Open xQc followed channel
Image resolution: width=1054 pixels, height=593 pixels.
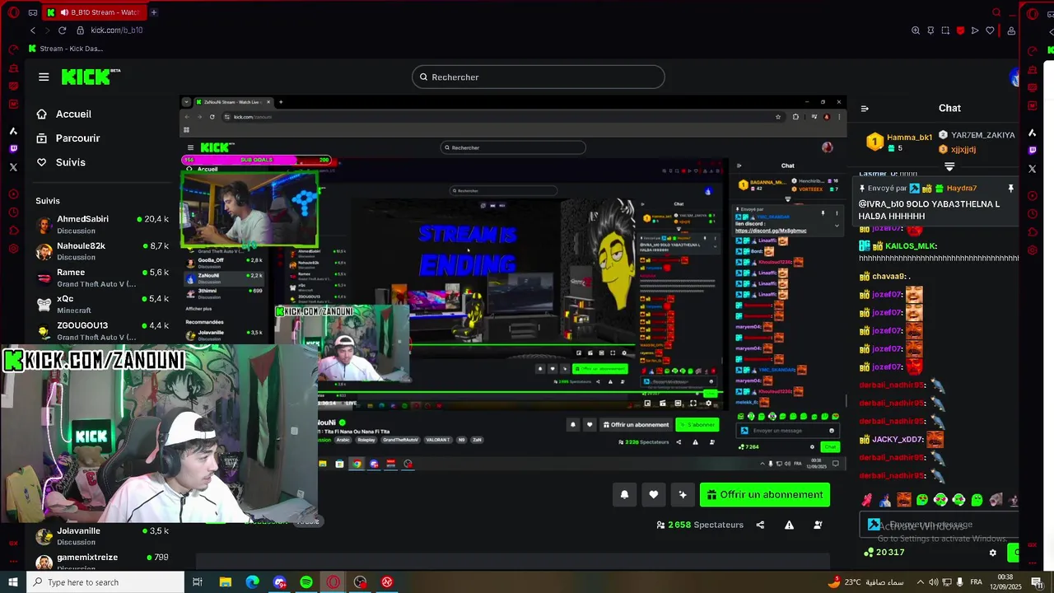(102, 304)
